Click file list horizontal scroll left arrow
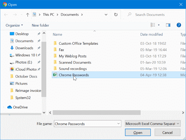 [x=50, y=112]
